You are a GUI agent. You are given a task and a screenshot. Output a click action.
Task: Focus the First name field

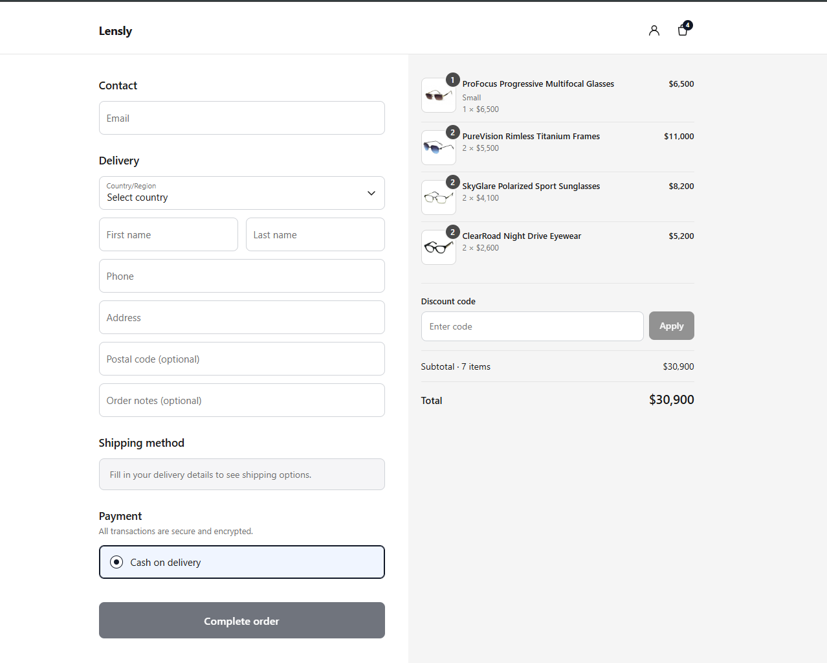168,234
